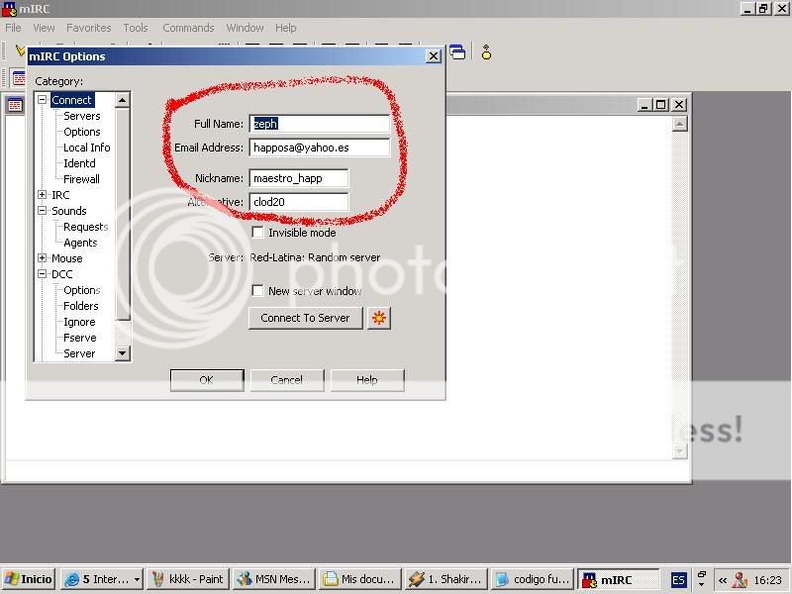Enable the Invisible mode checkbox

[x=257, y=233]
